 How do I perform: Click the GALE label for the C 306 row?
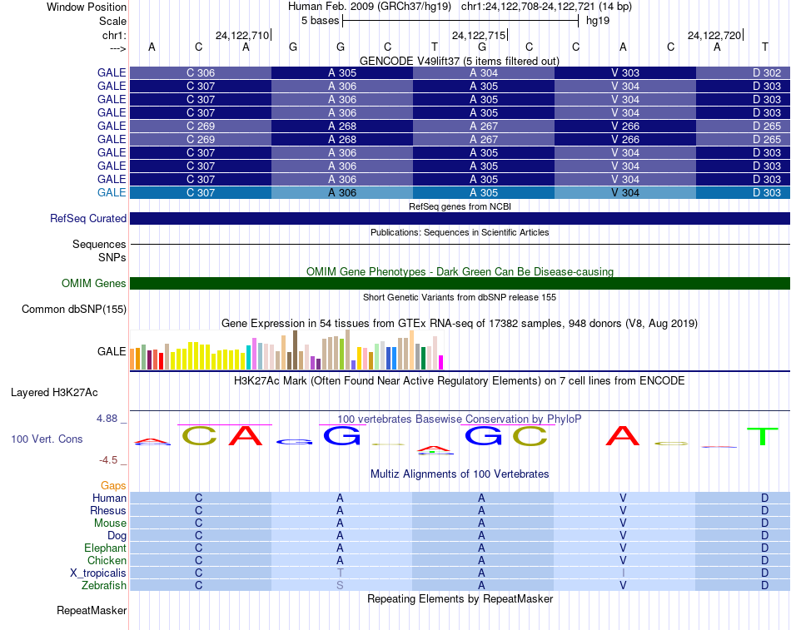112,72
